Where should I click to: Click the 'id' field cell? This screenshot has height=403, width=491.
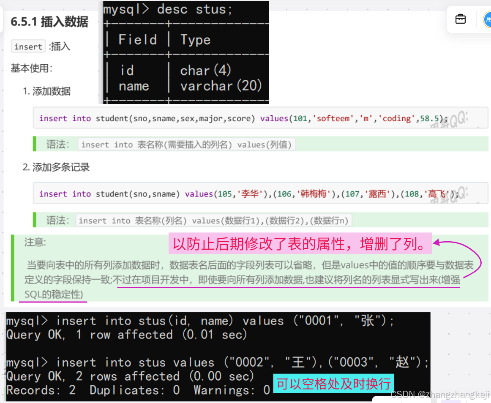pos(127,70)
